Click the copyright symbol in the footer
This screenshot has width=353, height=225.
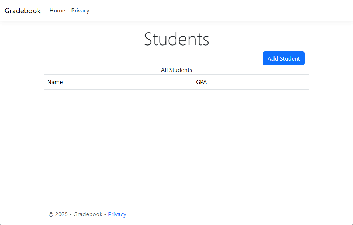click(x=51, y=214)
